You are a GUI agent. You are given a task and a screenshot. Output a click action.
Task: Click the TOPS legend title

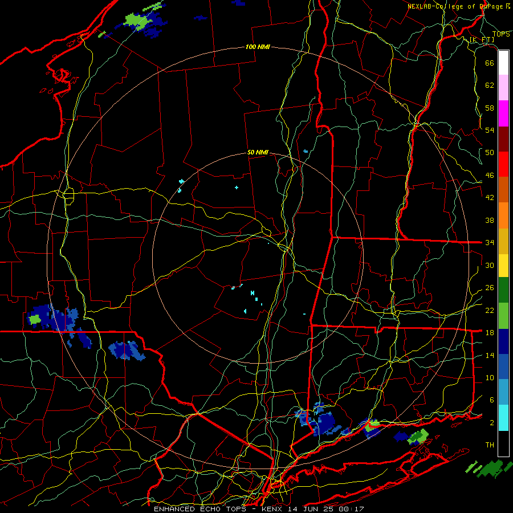(x=501, y=34)
